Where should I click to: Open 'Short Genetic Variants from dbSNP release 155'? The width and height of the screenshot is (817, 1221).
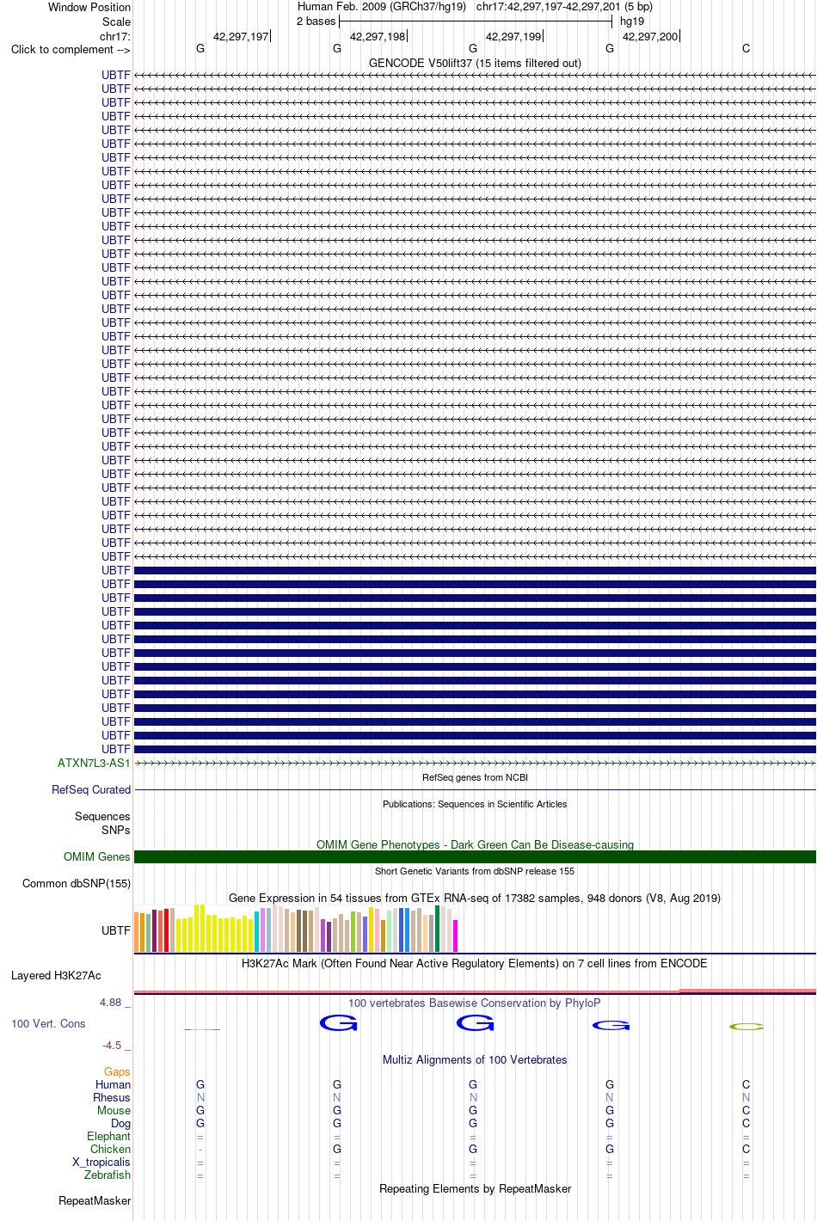475,871
